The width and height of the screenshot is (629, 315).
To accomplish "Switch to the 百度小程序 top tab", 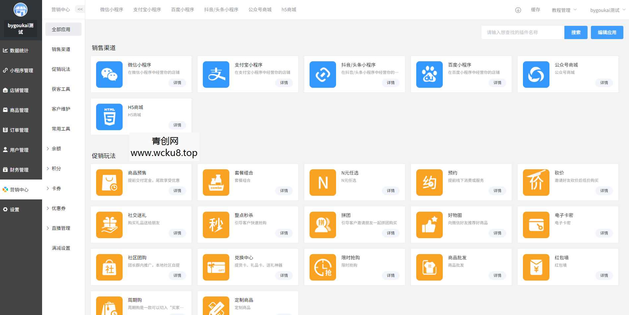I will coord(182,9).
